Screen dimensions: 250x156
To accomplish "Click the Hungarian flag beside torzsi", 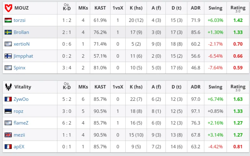I will tap(8, 20).
